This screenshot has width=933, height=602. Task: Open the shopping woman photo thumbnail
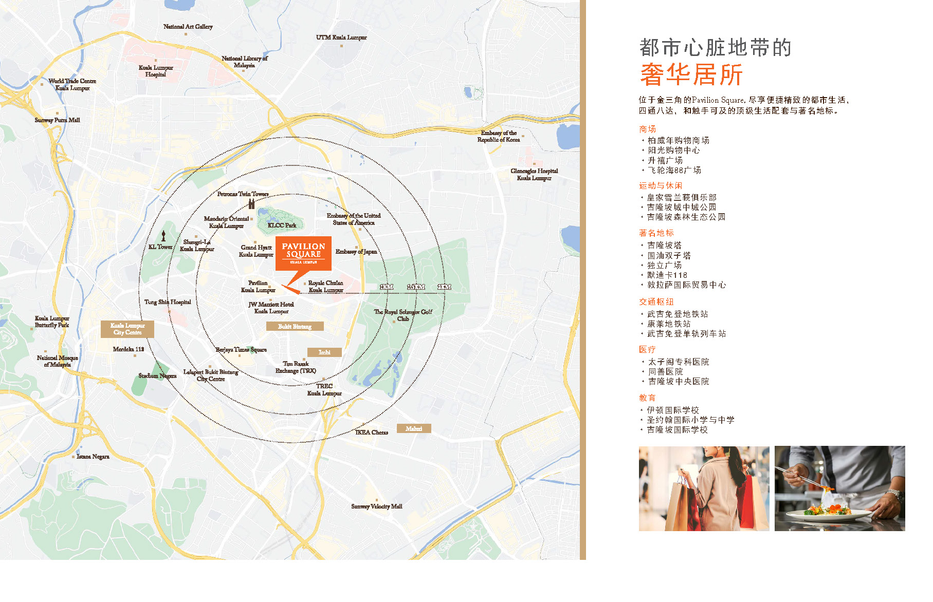[x=704, y=488]
